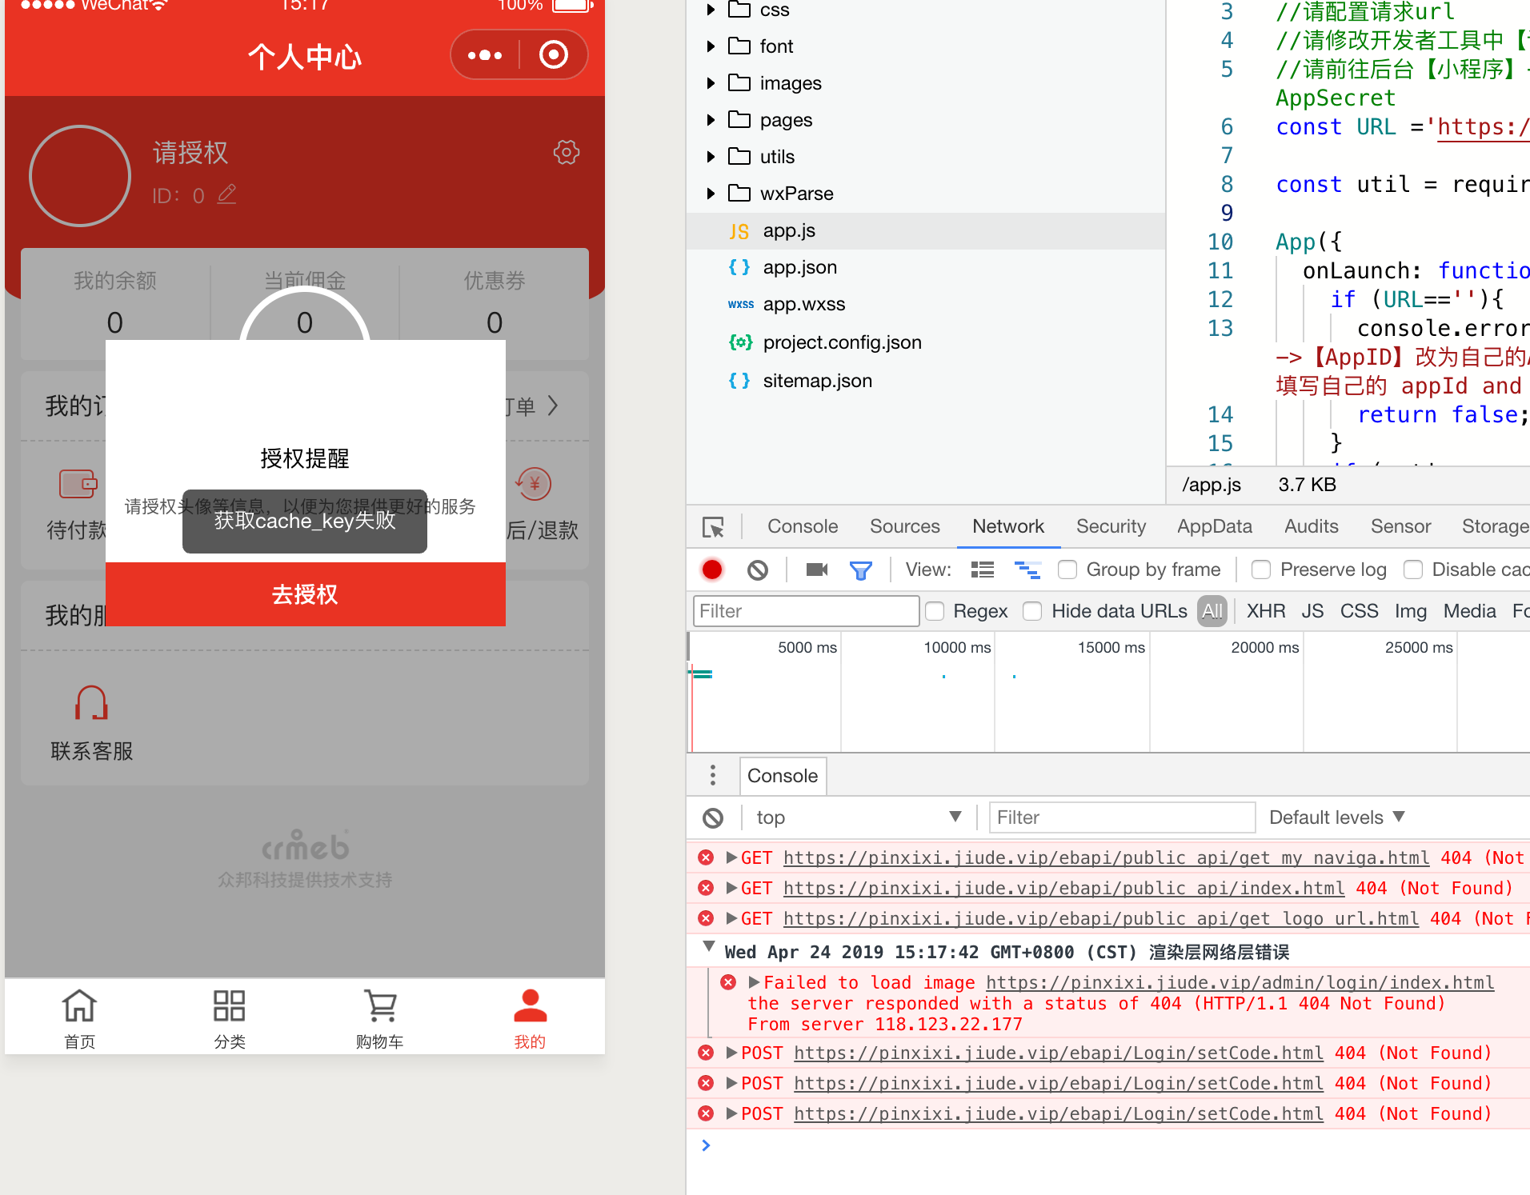The width and height of the screenshot is (1530, 1195).
Task: Switch to the Security tab
Action: point(1111,526)
